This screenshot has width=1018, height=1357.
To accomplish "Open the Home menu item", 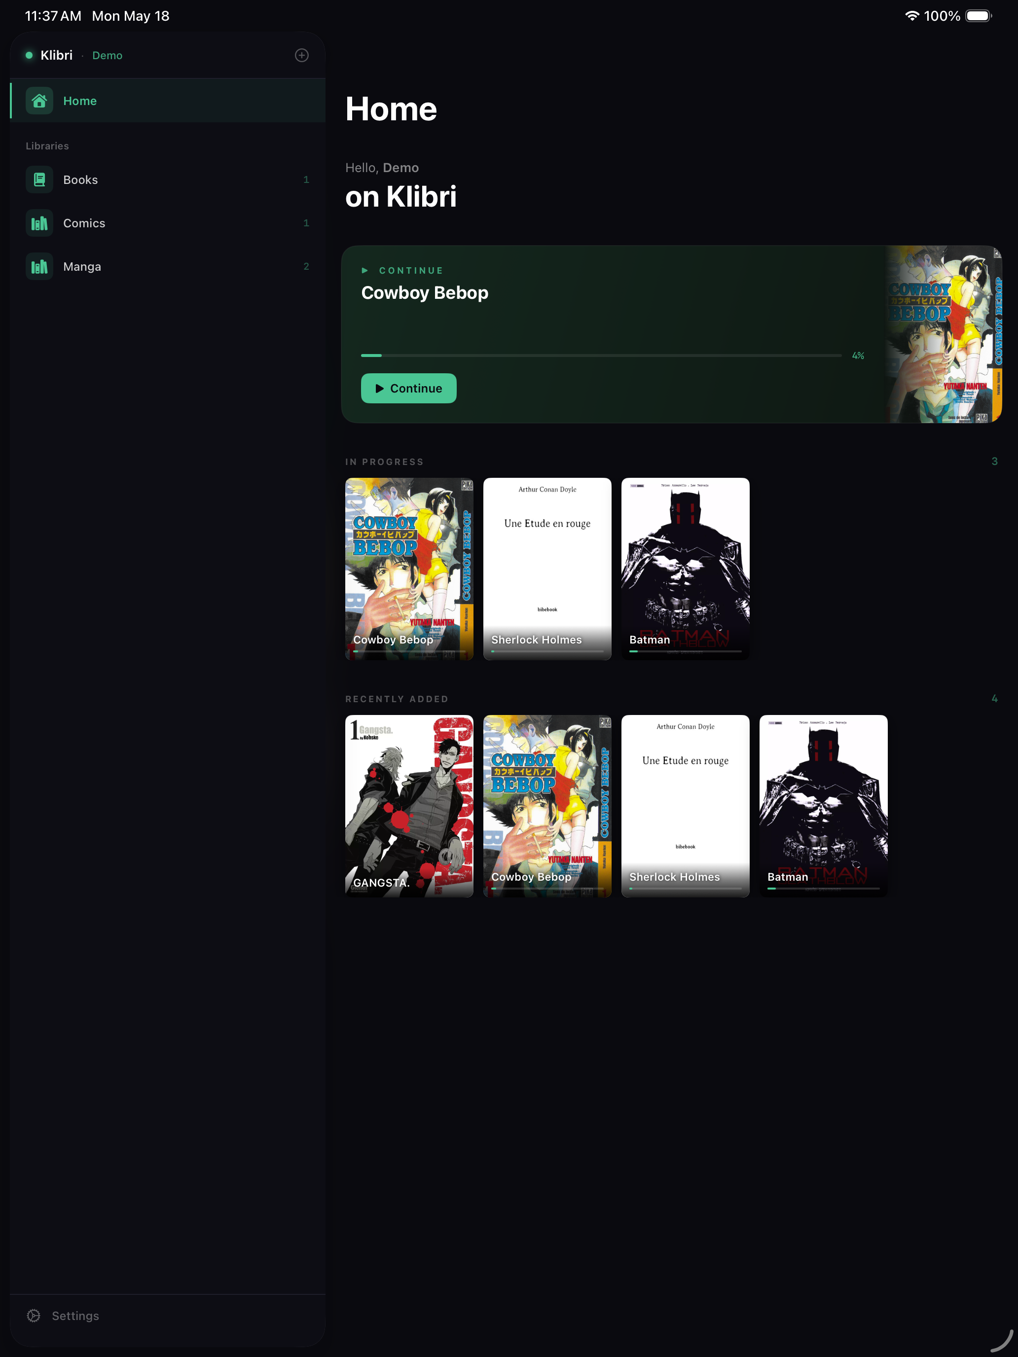I will pos(168,101).
